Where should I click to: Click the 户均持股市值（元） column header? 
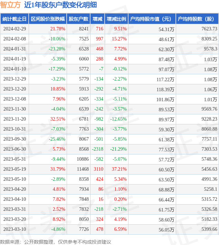coord(152,19)
